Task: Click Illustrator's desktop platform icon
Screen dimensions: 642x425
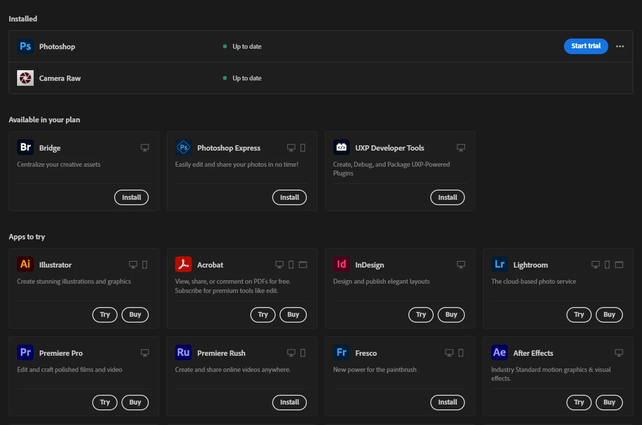Action: pyautogui.click(x=133, y=265)
